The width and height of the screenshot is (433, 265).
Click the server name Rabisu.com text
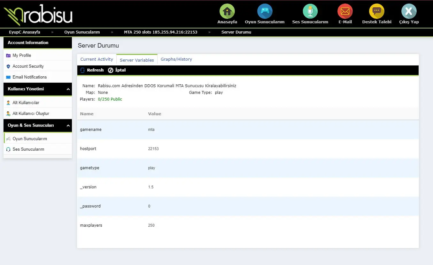click(167, 86)
